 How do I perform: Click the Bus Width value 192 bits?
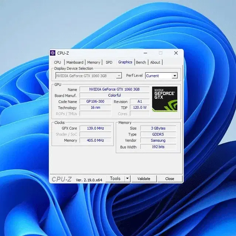[x=158, y=147]
